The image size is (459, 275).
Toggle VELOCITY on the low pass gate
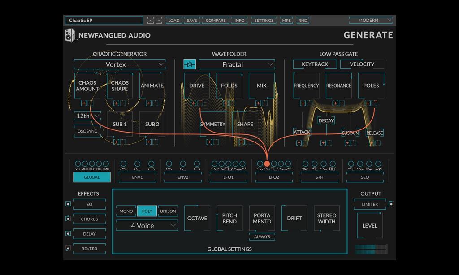pyautogui.click(x=362, y=64)
